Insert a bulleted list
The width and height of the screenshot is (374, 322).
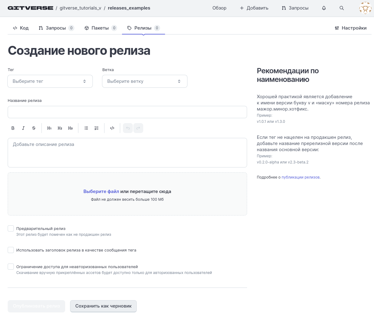86,128
